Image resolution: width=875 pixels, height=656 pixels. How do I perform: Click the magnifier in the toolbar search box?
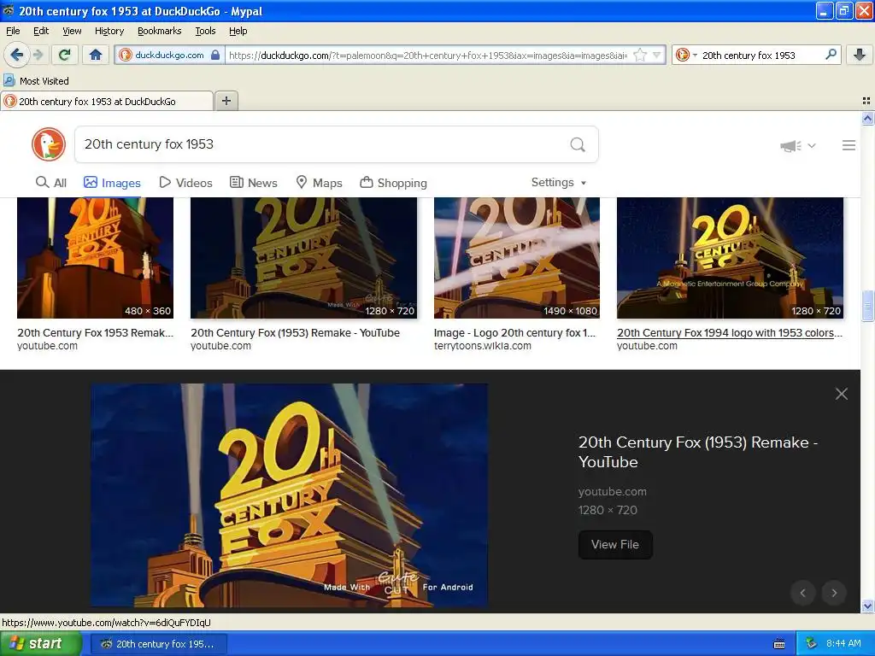tap(831, 54)
